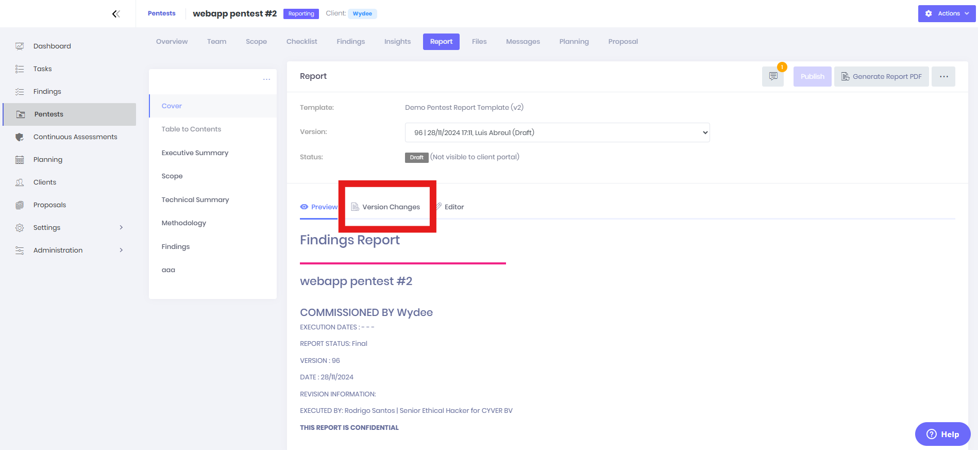This screenshot has width=978, height=450.
Task: Click the Draft status badge
Action: [416, 157]
